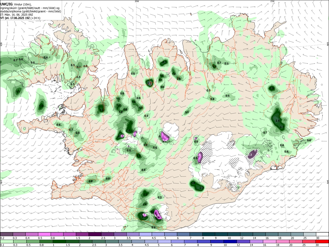The height and width of the screenshot is (247, 329).
Task: Click the white 30 mm snow scale swatch
Action: (x=323, y=234)
